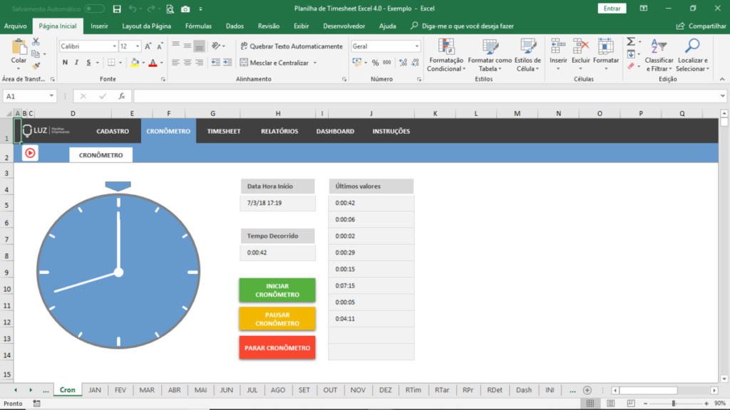This screenshot has height=410, width=730.
Task: Click the zoom slider in the status bar
Action: coord(673,404)
